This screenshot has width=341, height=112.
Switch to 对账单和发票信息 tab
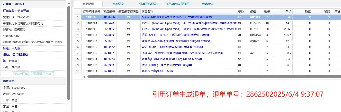[x=178, y=4]
